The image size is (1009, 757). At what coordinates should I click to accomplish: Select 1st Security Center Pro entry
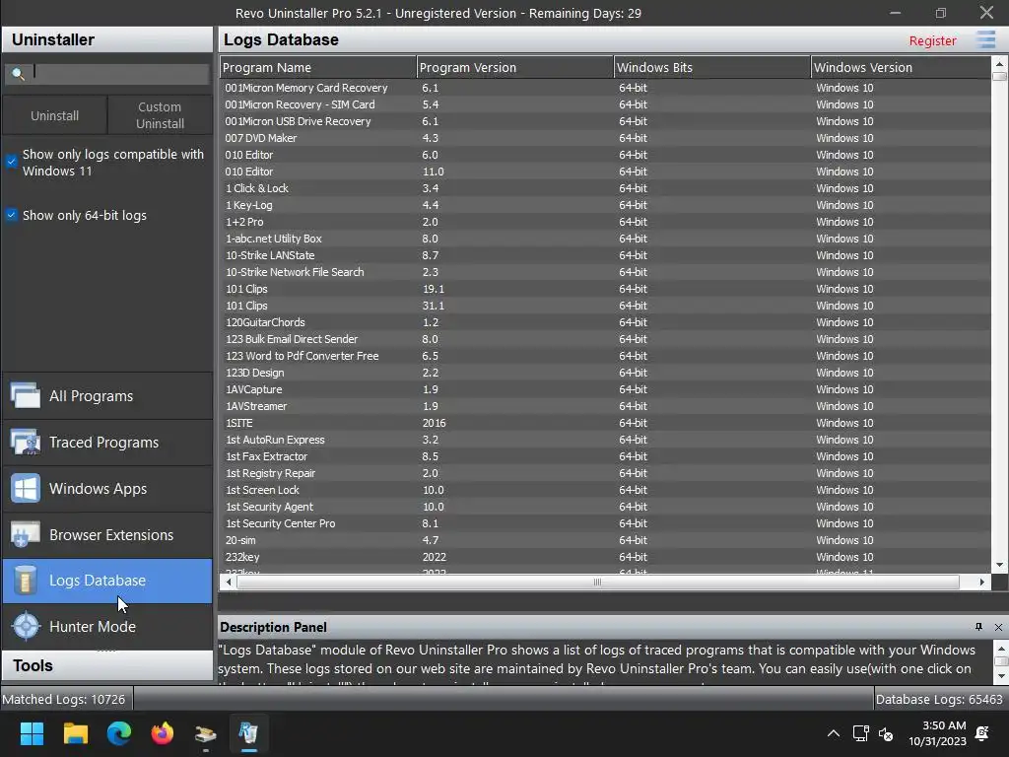(605, 523)
